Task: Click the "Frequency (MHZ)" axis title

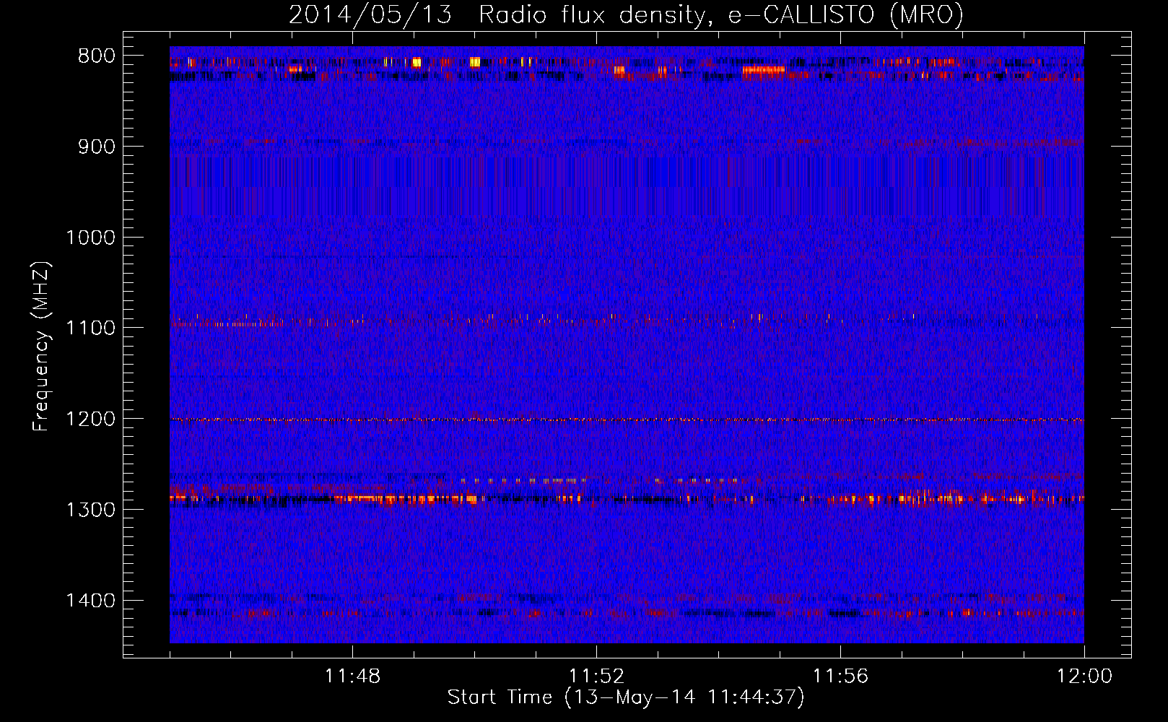Action: [41, 346]
